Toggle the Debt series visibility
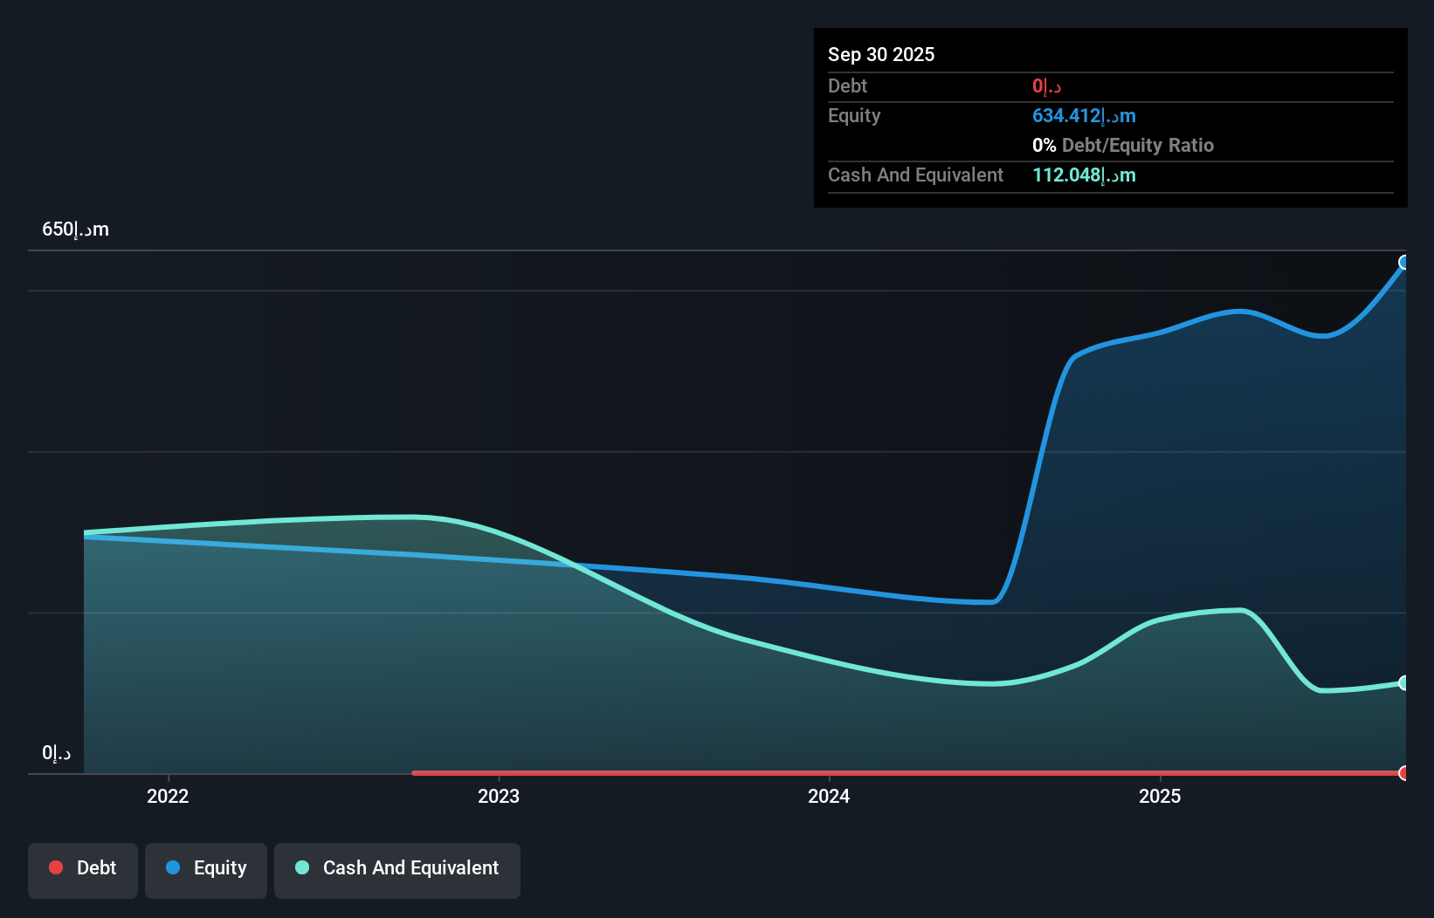This screenshot has height=918, width=1434. tap(82, 868)
